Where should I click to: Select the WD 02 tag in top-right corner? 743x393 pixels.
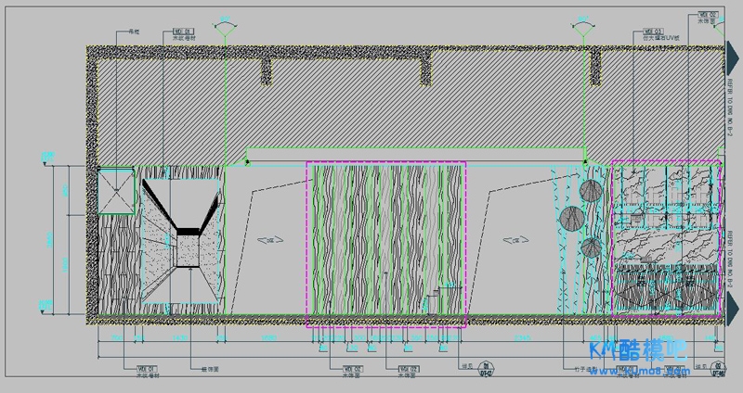(x=708, y=15)
